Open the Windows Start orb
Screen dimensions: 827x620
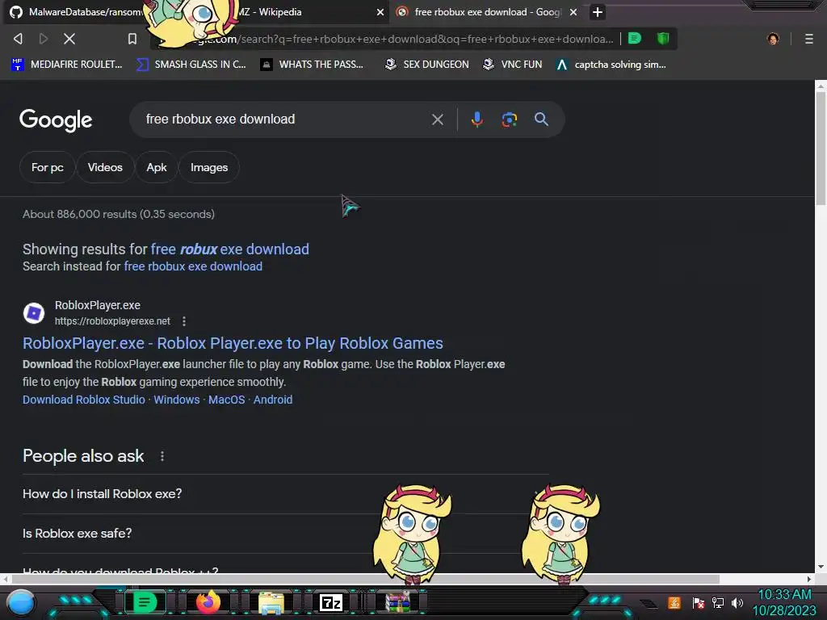coord(21,602)
